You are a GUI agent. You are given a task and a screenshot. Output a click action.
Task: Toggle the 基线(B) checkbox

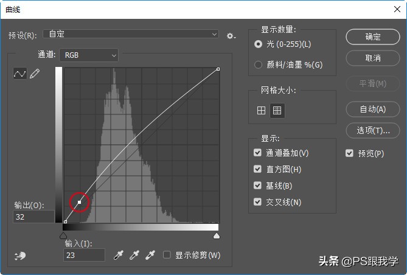(257, 186)
